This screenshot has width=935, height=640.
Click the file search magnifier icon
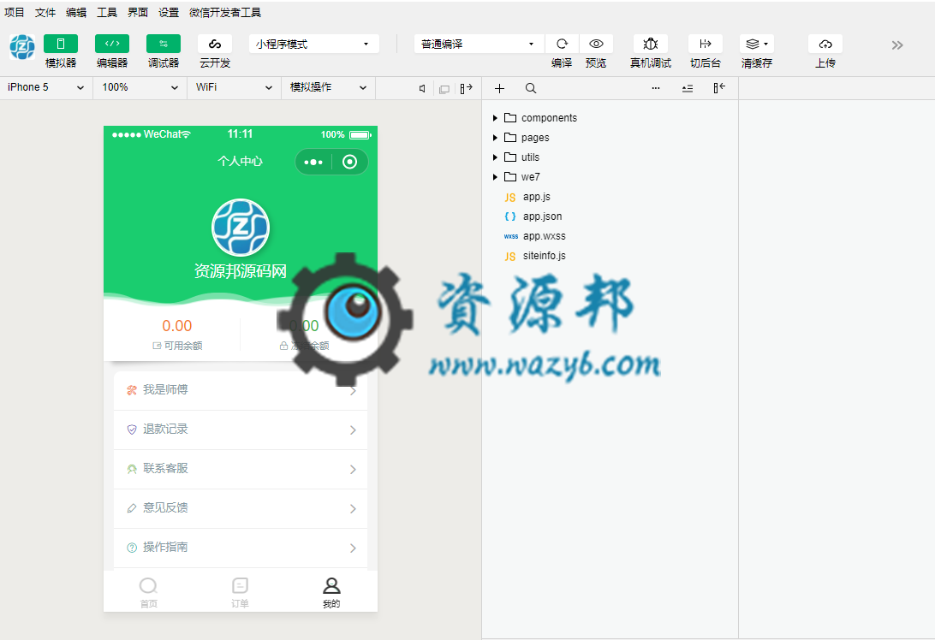[x=531, y=89]
